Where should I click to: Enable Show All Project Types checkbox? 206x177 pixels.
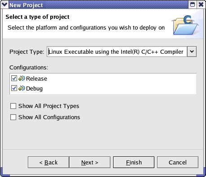13,106
